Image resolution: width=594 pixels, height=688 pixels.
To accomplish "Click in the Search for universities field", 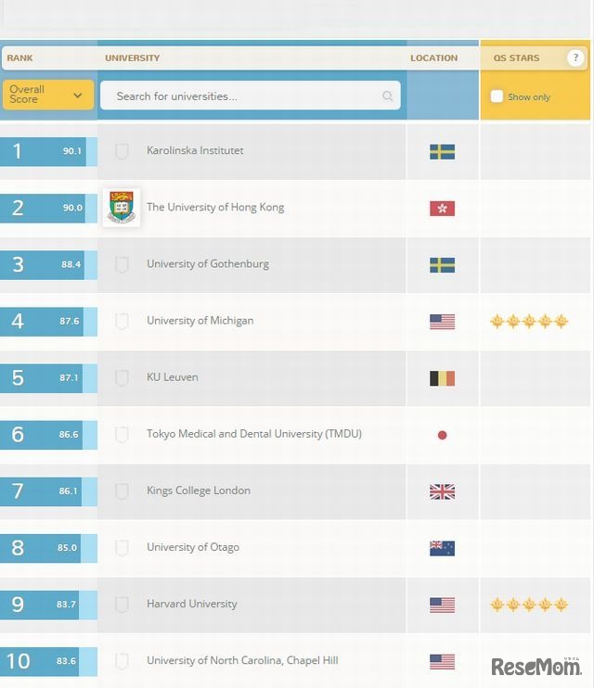I will tap(241, 96).
